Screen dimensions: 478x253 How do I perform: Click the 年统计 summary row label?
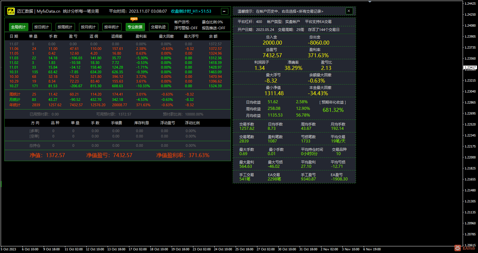pos(15,105)
